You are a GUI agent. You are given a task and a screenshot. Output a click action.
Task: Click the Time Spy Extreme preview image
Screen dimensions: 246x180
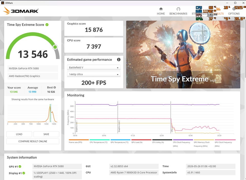[183, 55]
